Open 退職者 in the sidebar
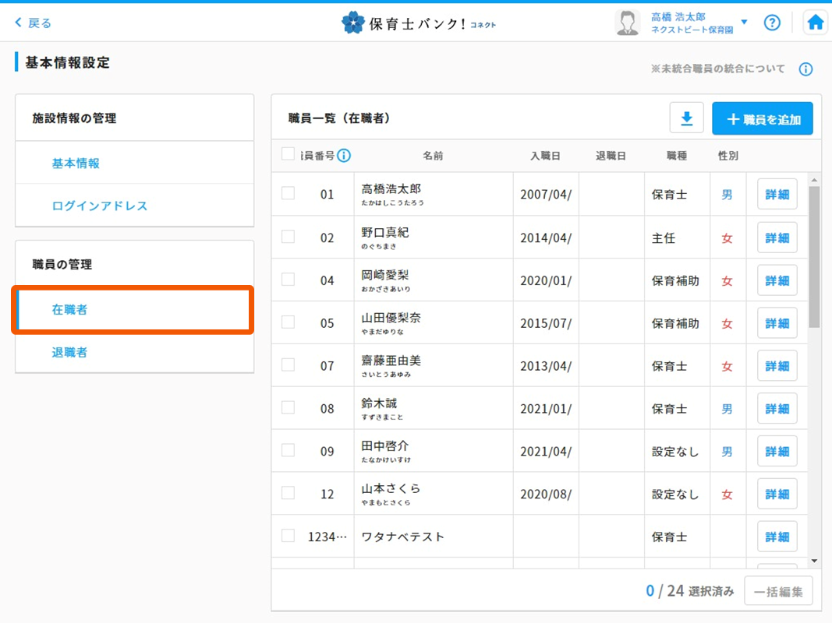 (69, 352)
